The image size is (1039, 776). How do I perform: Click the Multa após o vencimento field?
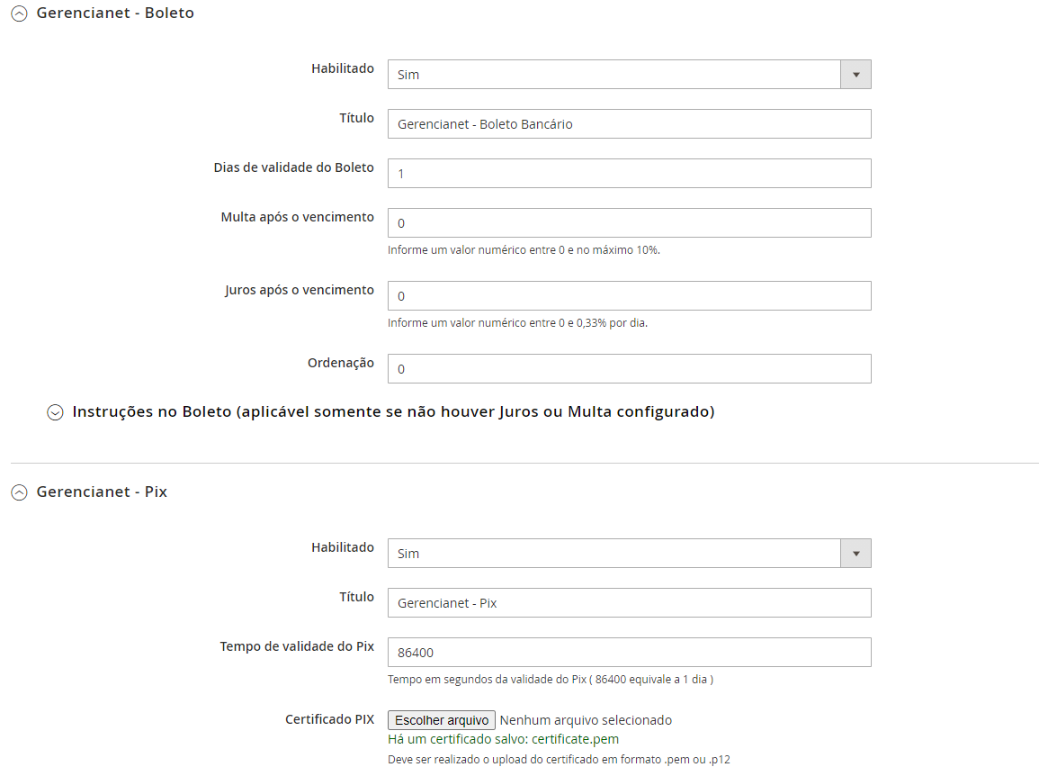coord(629,223)
